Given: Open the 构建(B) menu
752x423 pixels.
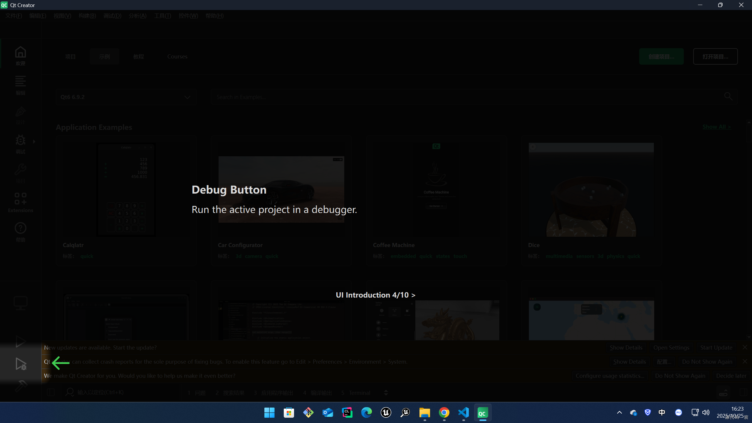Looking at the screenshot, I should 87,16.
